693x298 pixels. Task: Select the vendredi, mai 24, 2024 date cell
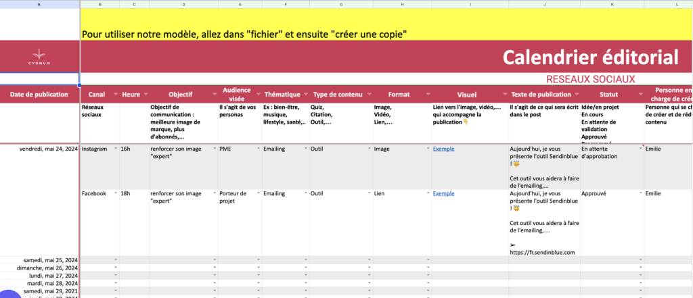click(x=48, y=149)
